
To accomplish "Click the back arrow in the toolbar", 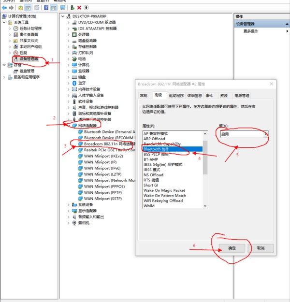I will click(x=4, y=8).
